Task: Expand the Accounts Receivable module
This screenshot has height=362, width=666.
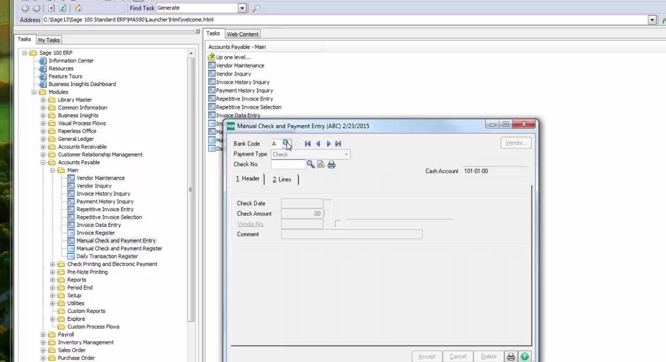Action: tap(43, 147)
